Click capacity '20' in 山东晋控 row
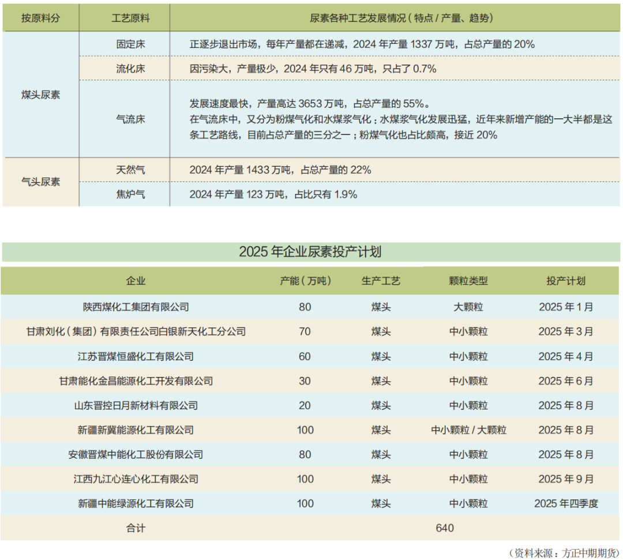The width and height of the screenshot is (623, 560). pos(305,406)
